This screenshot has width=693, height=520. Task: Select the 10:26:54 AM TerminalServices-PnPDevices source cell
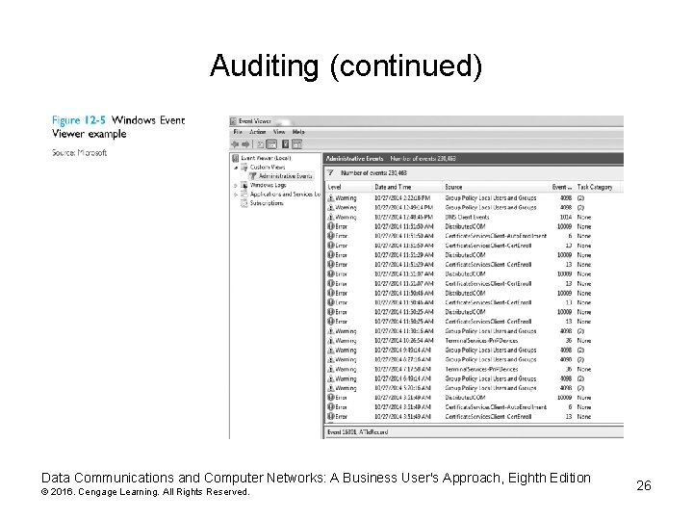[481, 341]
